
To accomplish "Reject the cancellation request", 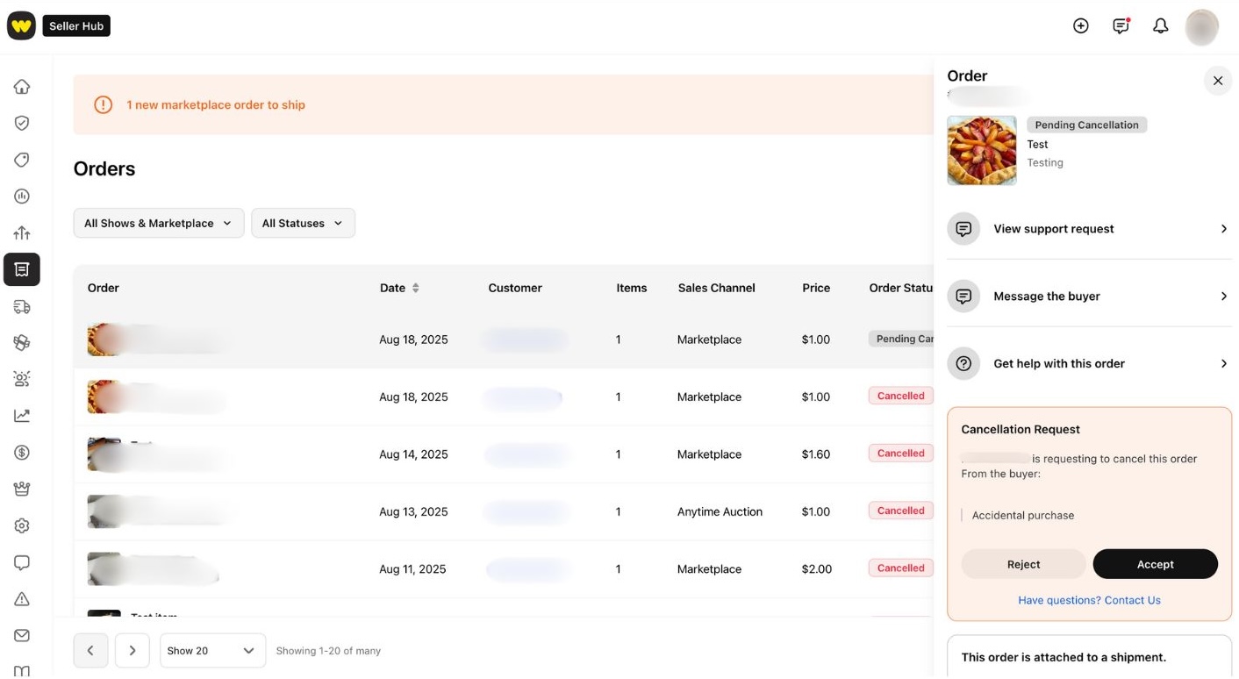I will (1023, 564).
